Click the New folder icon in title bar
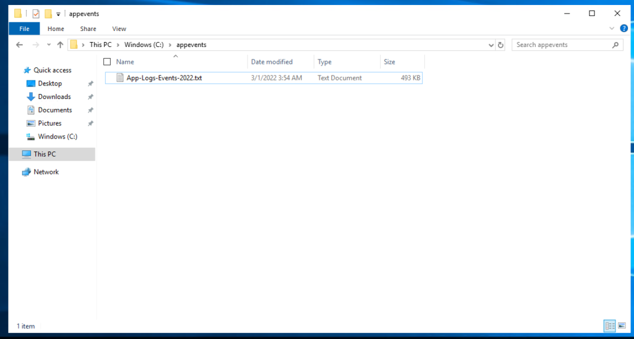The image size is (634, 339). point(48,14)
